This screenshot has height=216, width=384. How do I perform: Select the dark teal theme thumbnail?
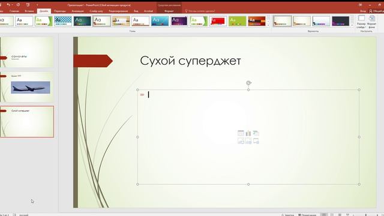coord(82,21)
